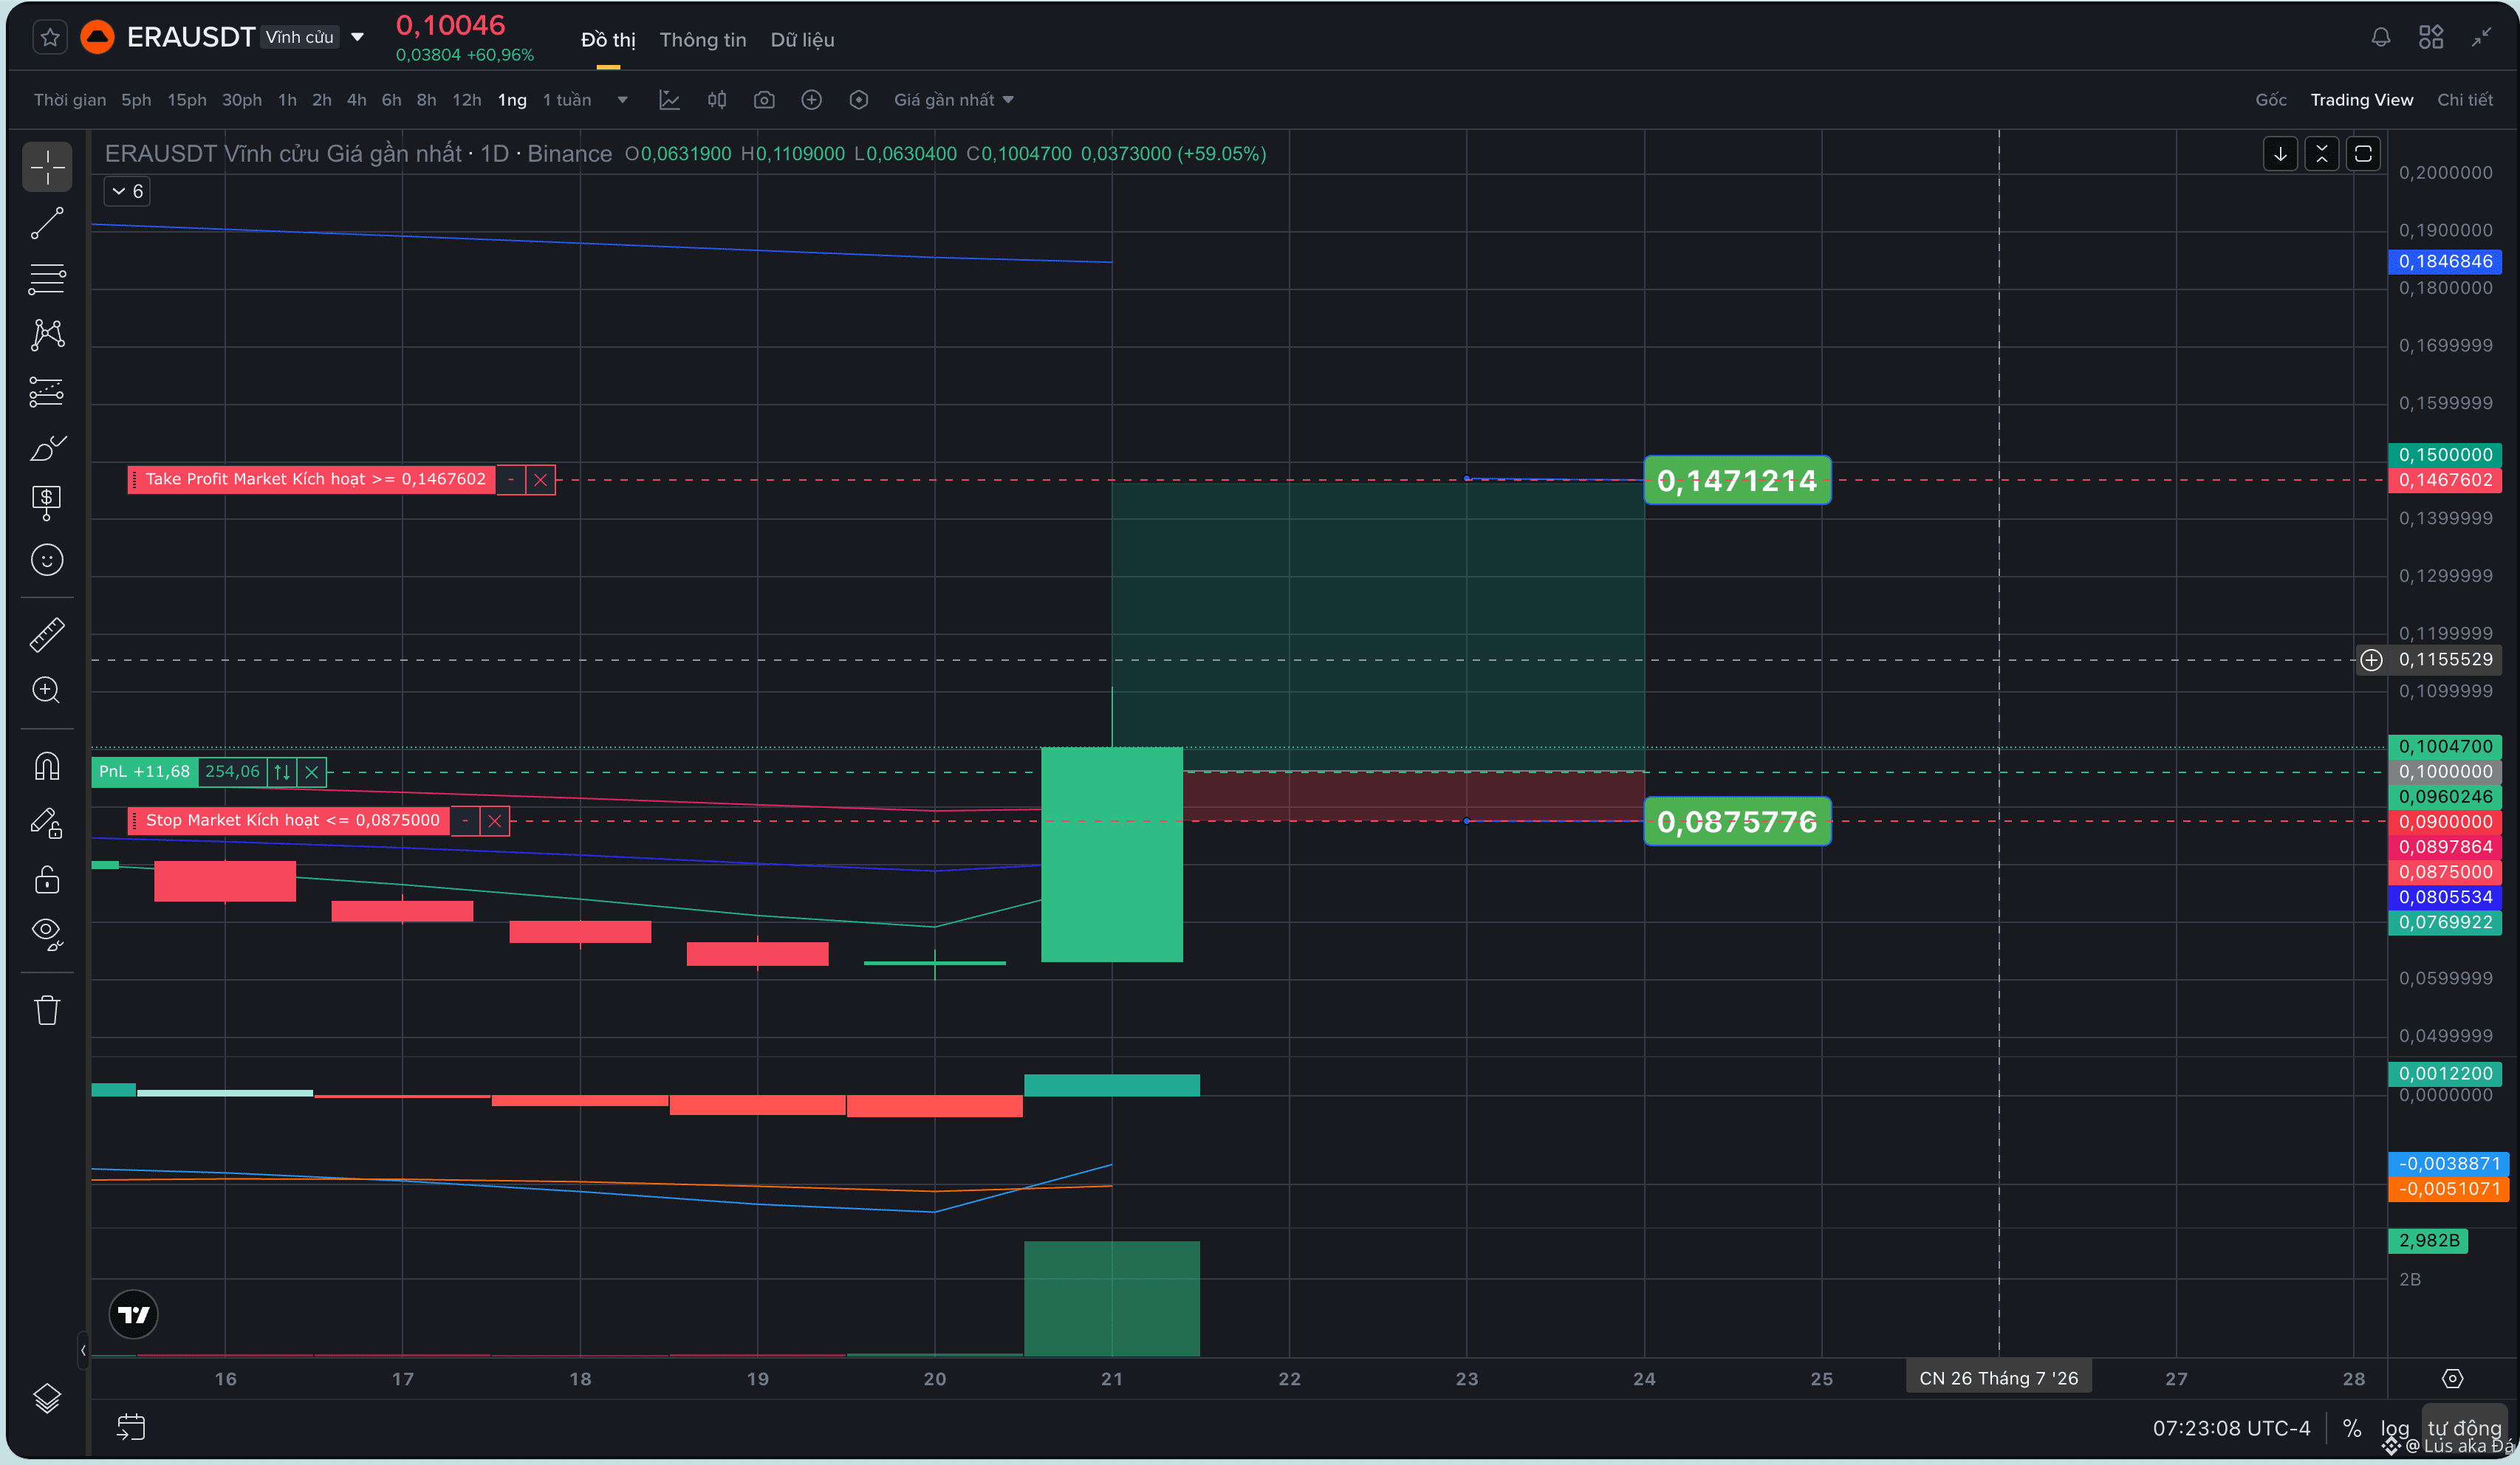Open the object tree layers icon

coord(47,1397)
